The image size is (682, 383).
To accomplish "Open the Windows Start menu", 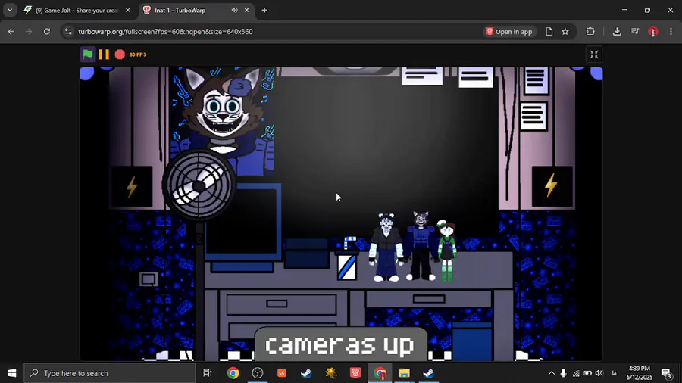I will click(11, 373).
